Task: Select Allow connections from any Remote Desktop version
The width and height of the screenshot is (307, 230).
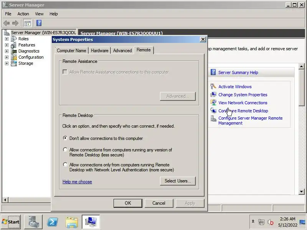Action: 65,149
